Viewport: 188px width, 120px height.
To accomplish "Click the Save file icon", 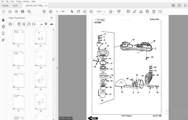I will 4,12.
